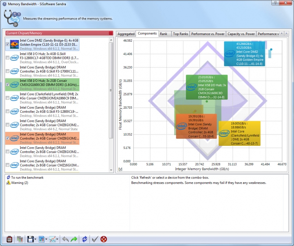Click the Intel logo in the yellow 19.005GB/s chart label
Viewport: 294px width, 246px height.
coord(224,133)
